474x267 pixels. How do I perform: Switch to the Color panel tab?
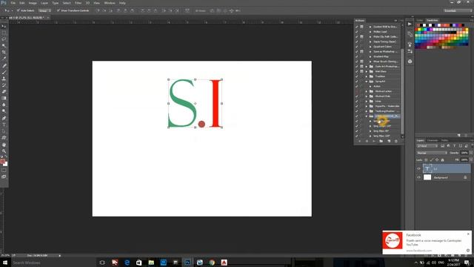point(420,20)
